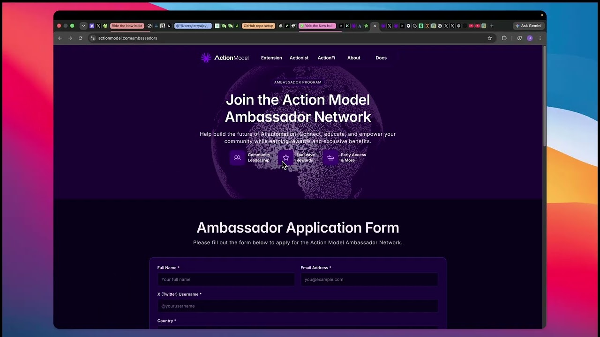Open the Docs nav link
600x337 pixels.
point(381,58)
